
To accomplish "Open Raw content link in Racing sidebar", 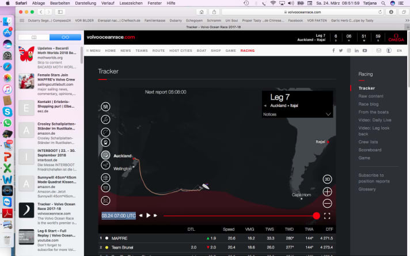I will (x=371, y=96).
